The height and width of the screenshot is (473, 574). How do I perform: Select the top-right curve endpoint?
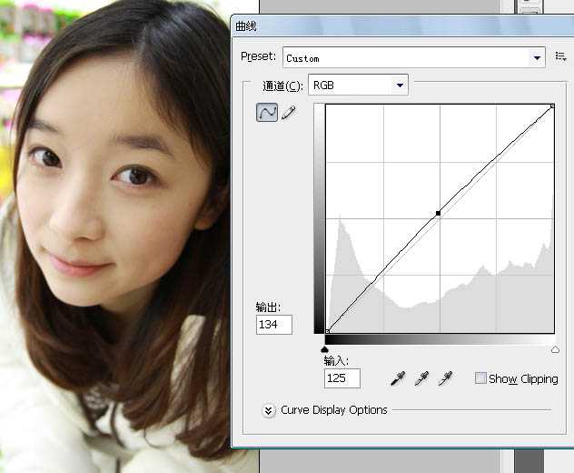pos(552,106)
